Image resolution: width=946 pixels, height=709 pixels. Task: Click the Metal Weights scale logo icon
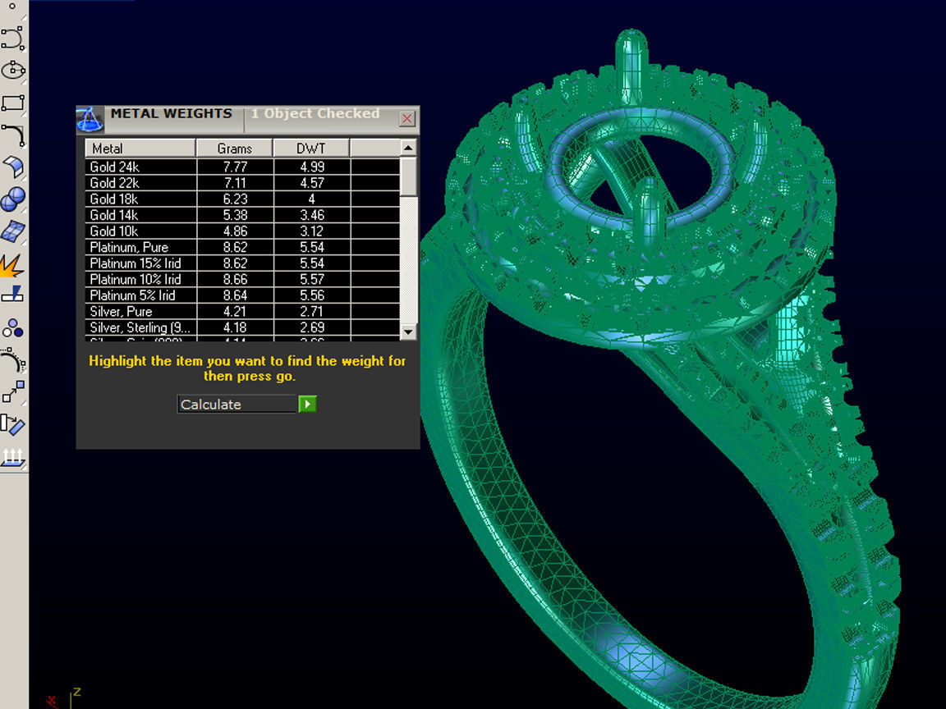click(x=90, y=119)
